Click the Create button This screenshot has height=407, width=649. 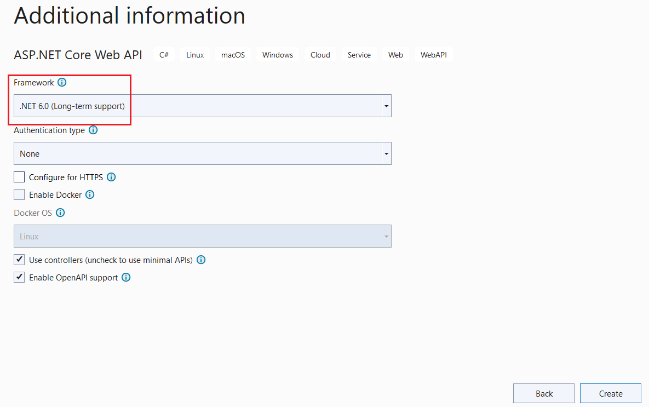610,393
